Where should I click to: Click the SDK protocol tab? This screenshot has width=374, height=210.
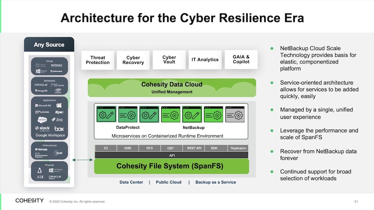pos(216,148)
